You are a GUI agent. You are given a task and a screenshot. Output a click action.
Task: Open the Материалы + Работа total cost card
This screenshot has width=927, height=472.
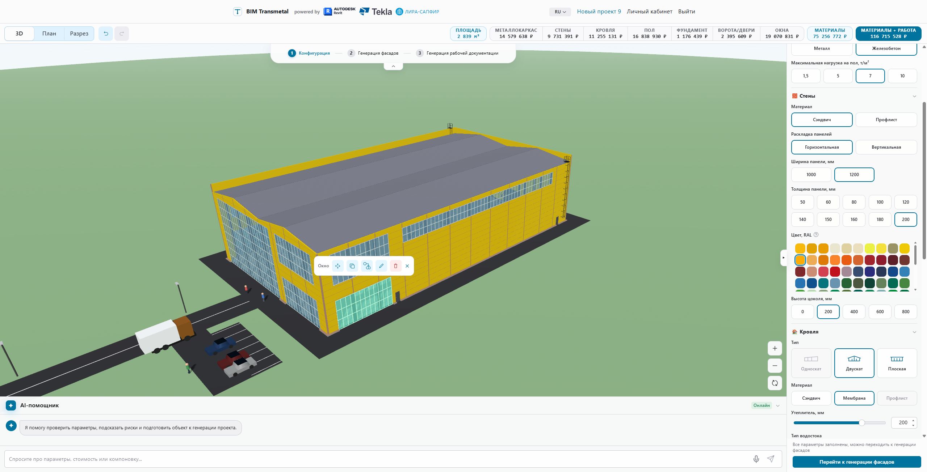click(x=888, y=33)
